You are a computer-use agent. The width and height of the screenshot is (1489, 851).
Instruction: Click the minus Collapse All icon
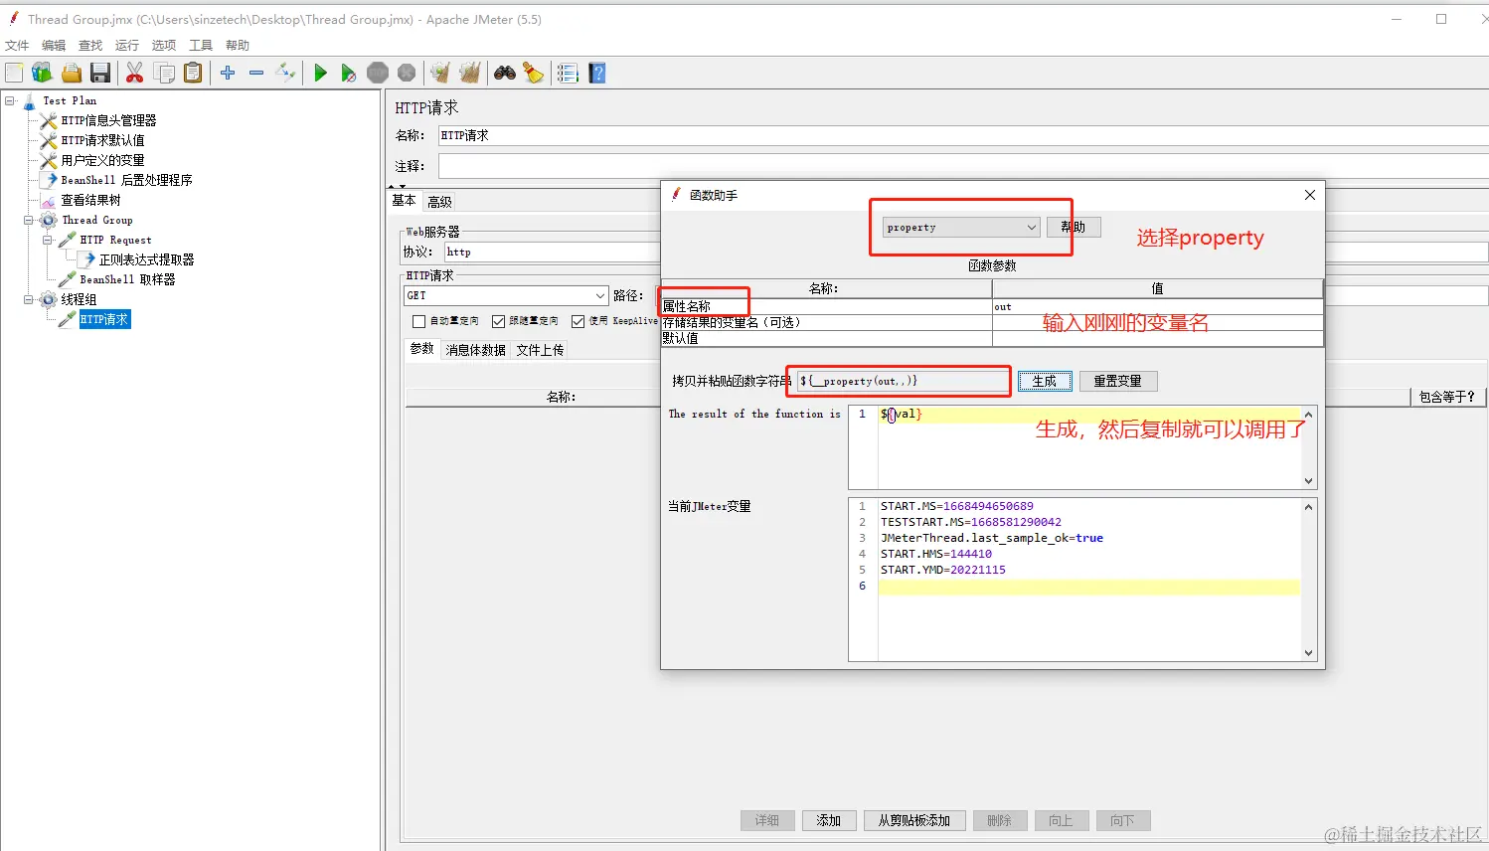pos(256,73)
